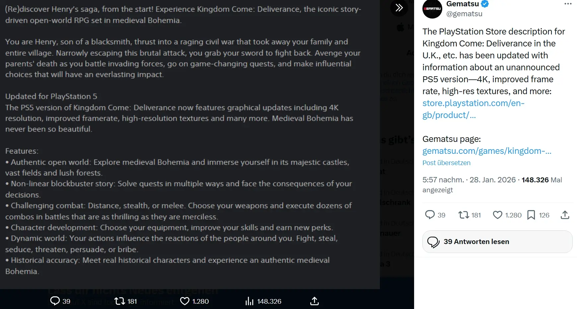This screenshot has width=577, height=309.
Task: Like the post using bottom bar heart
Action: [184, 301]
